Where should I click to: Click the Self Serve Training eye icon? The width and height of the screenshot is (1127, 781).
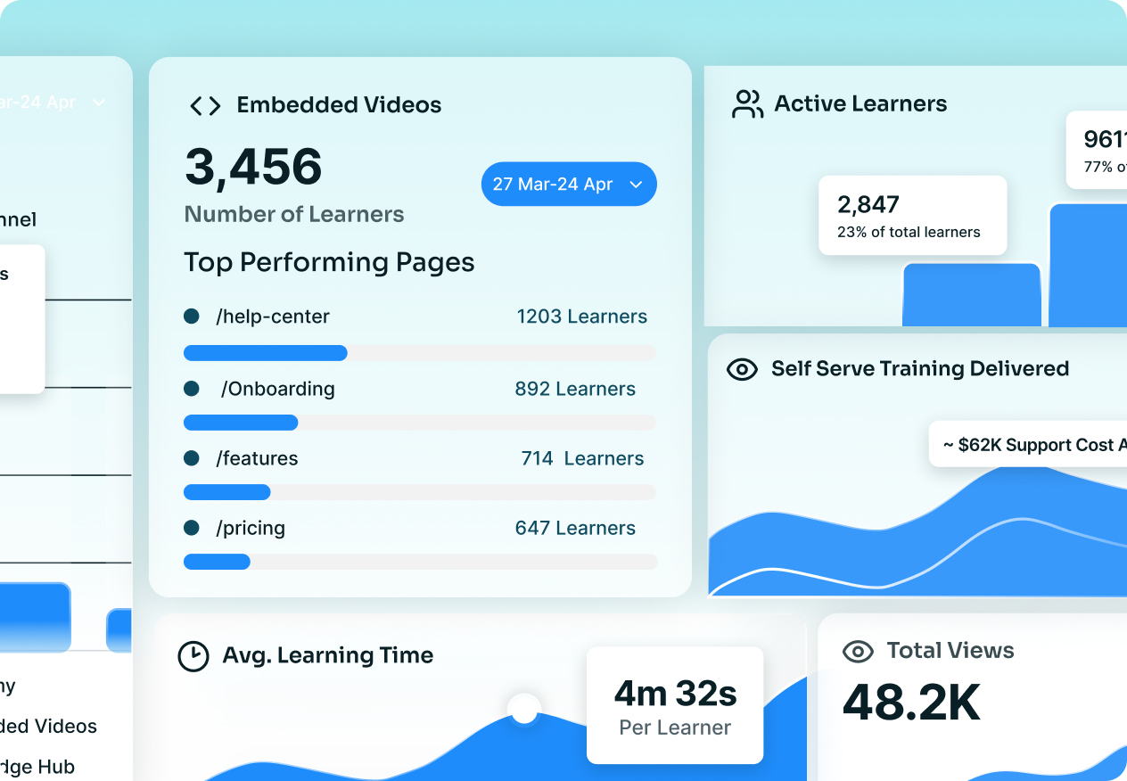(x=742, y=369)
